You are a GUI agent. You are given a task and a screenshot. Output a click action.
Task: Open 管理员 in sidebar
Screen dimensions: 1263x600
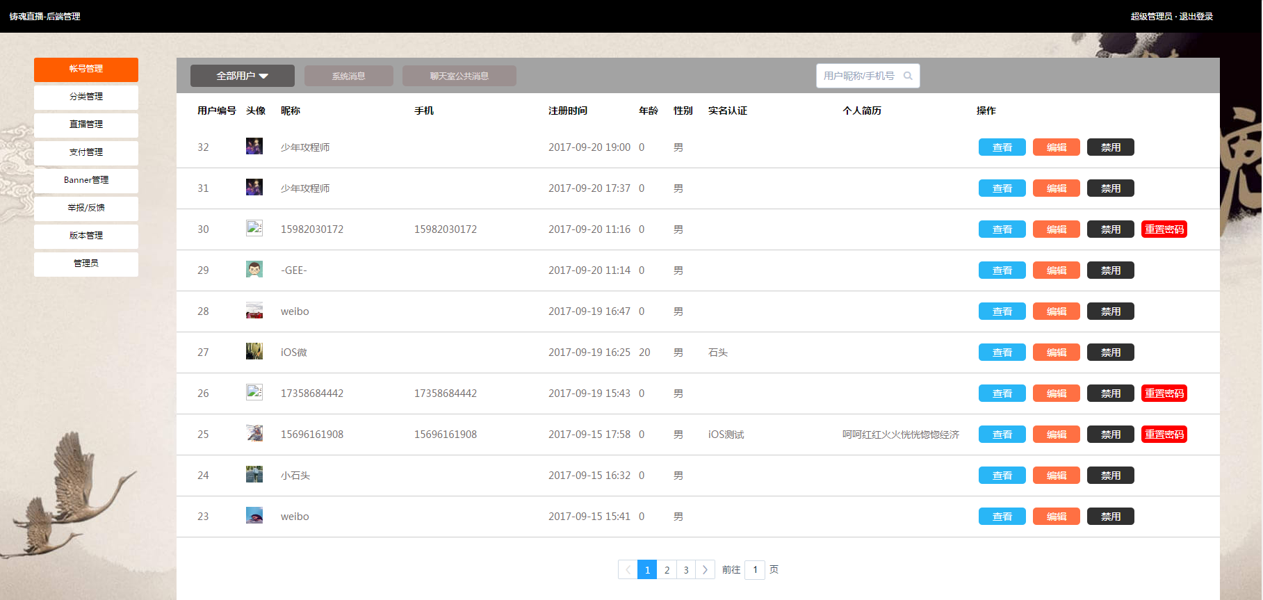(x=86, y=263)
